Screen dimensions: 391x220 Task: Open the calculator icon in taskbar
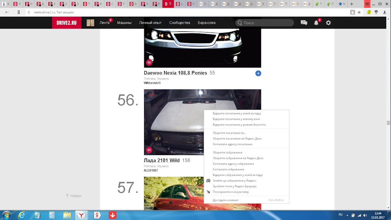[52, 215]
